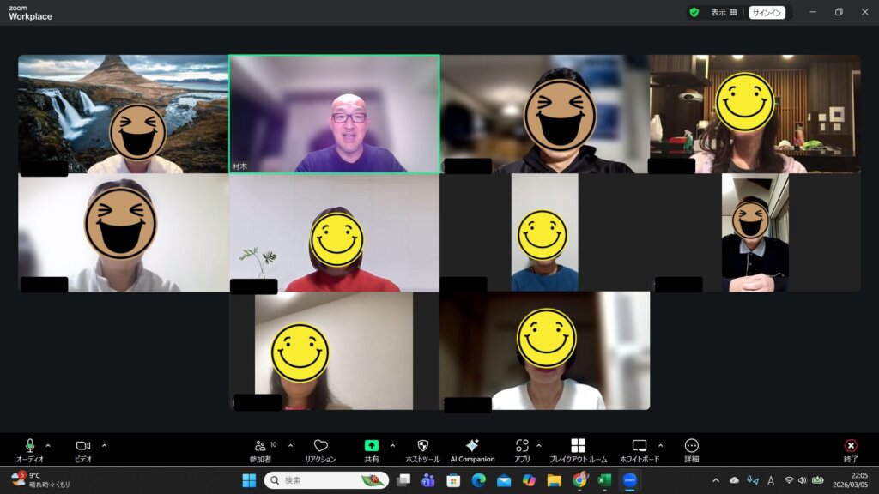Expand the video options chevron next to ビデオ
The height and width of the screenshot is (494, 879).
104,445
